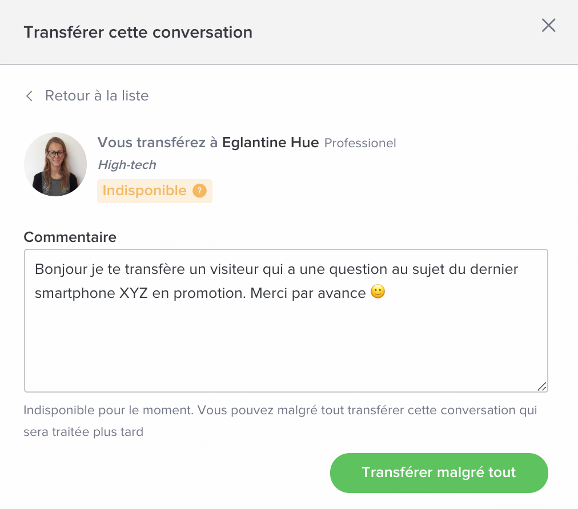Click the Commentaire field label
The image size is (578, 509).
(x=70, y=237)
